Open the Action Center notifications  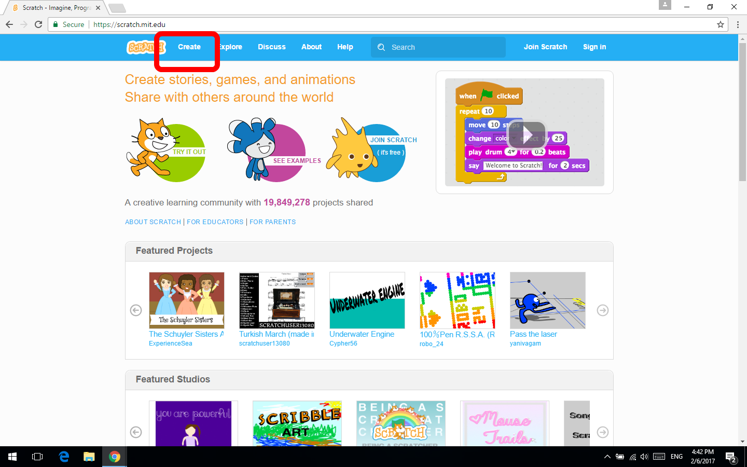(731, 457)
